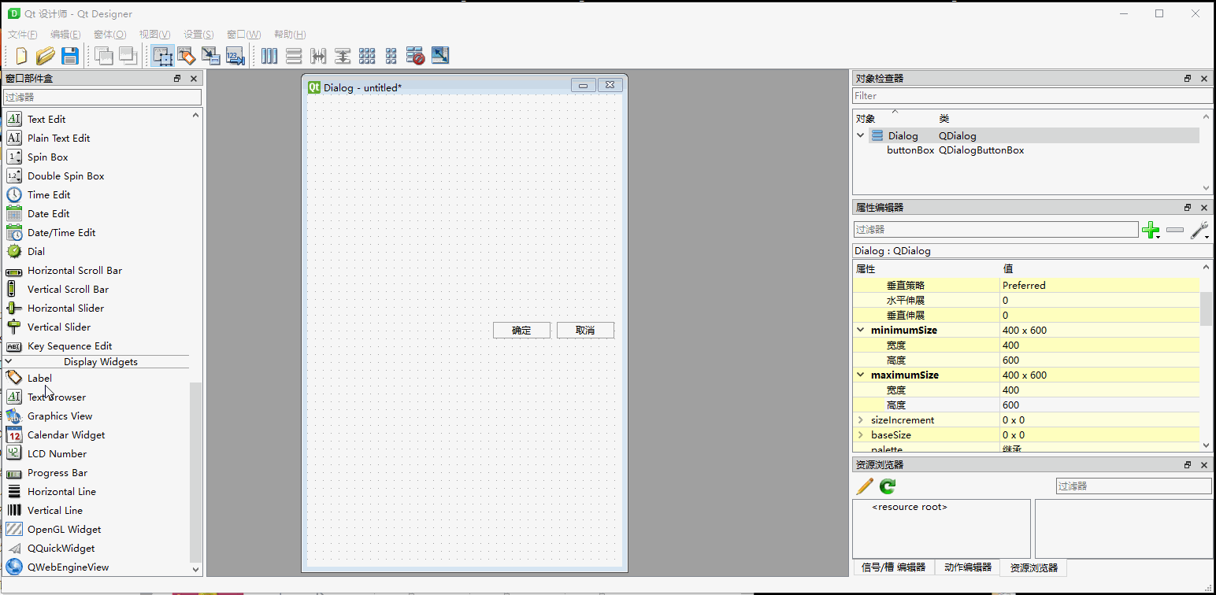
Task: Open the Edit Tab Order mode
Action: [x=235, y=55]
